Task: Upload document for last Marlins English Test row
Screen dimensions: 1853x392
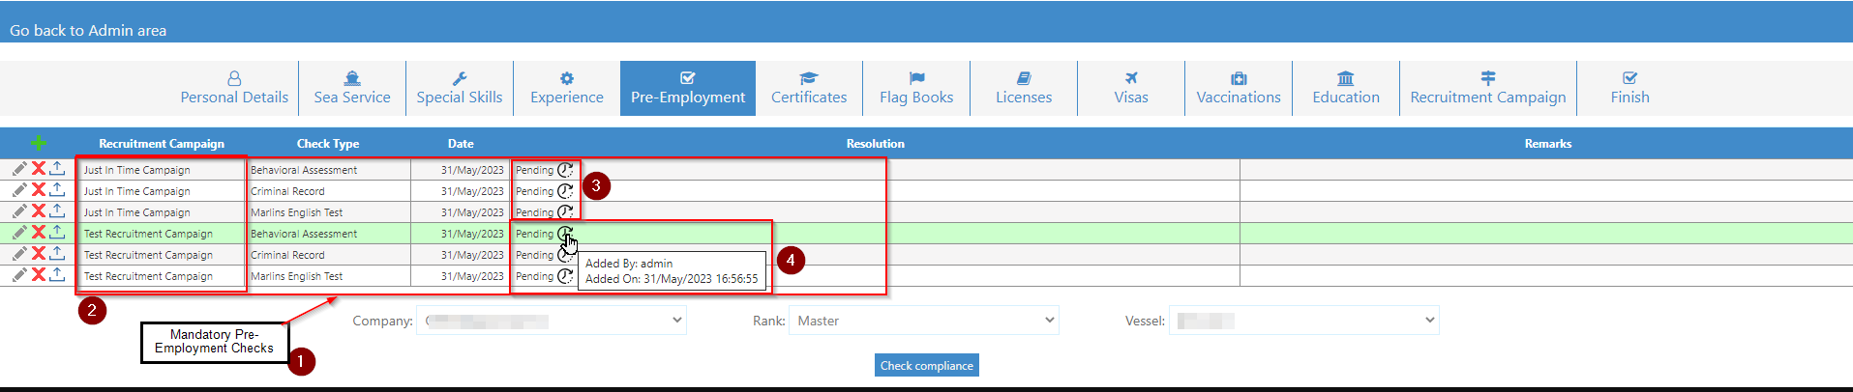Action: point(57,274)
